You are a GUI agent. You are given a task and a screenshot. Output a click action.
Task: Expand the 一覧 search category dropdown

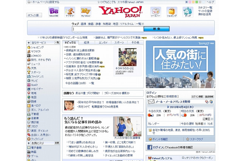143,24
